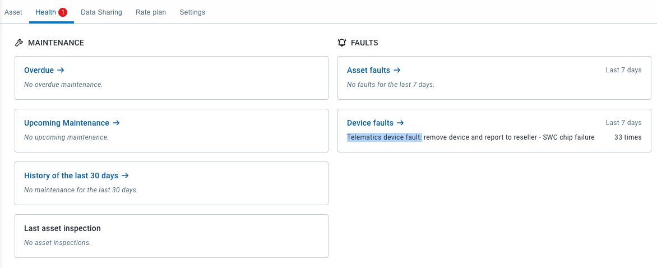Select the Health tab

pos(45,12)
